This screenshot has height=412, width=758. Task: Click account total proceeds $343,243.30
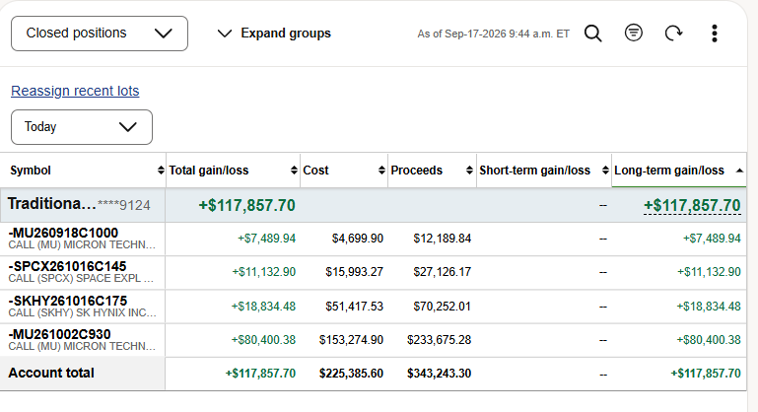click(439, 374)
